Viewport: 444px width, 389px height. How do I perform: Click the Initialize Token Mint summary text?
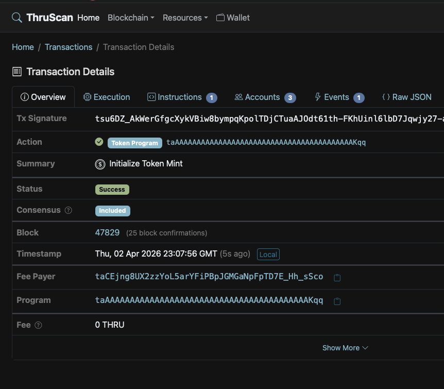coord(146,163)
